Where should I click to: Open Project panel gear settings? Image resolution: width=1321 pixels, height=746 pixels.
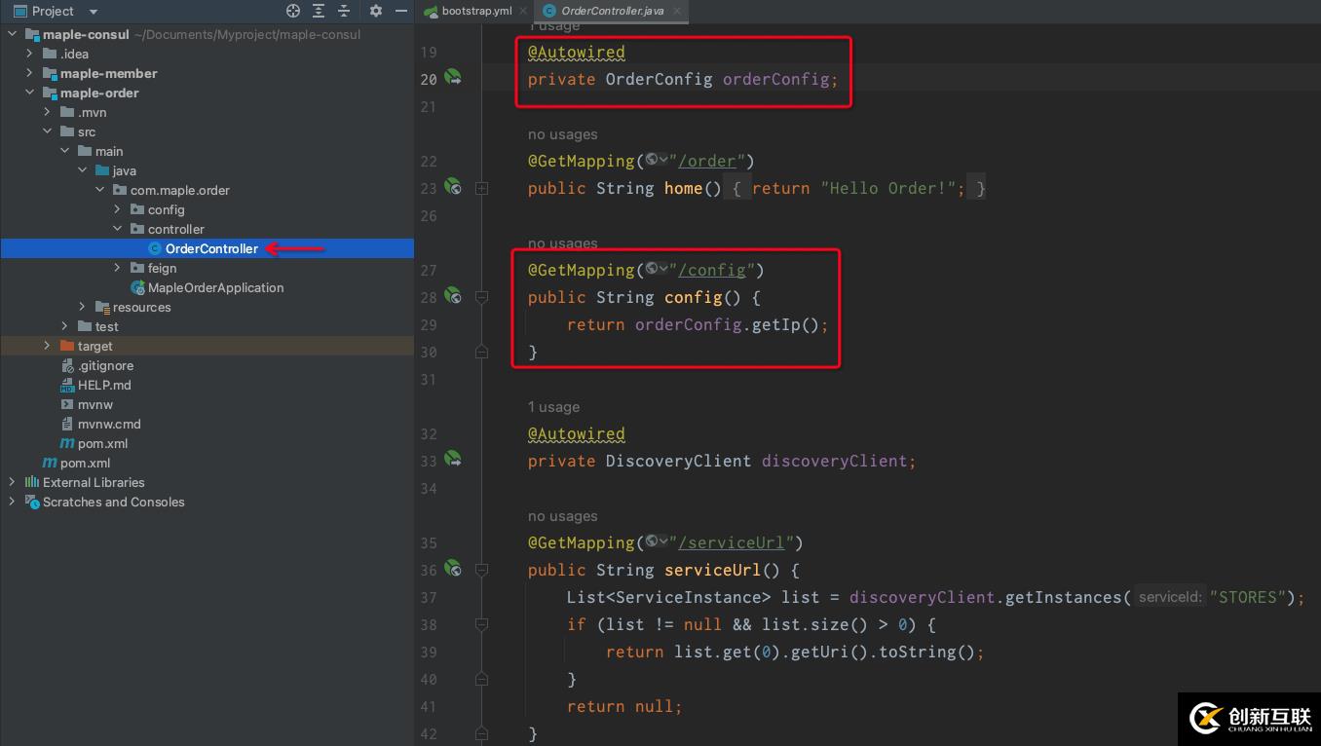pos(376,11)
